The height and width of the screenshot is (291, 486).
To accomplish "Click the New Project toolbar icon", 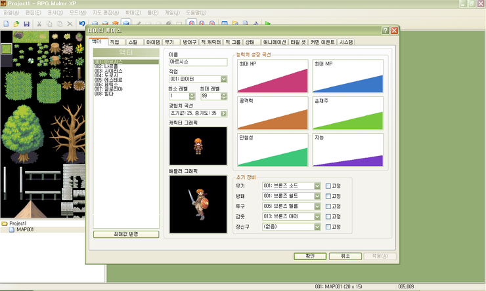I will 6,24.
